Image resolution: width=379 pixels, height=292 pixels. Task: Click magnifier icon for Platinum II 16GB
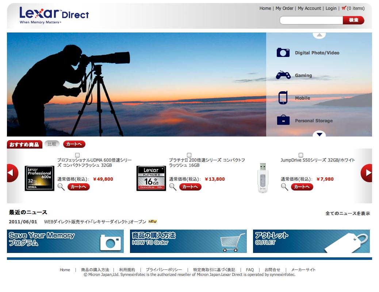point(173,187)
